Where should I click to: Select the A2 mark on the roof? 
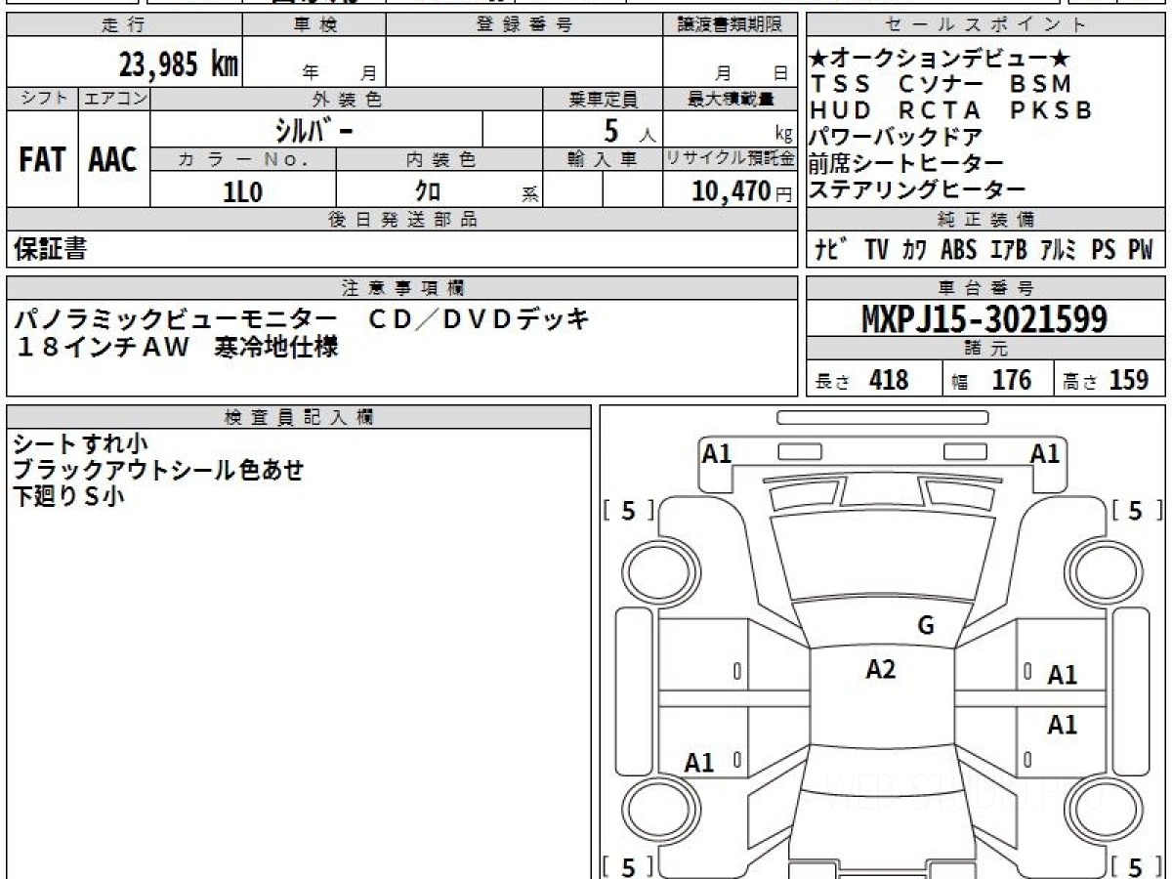[881, 669]
